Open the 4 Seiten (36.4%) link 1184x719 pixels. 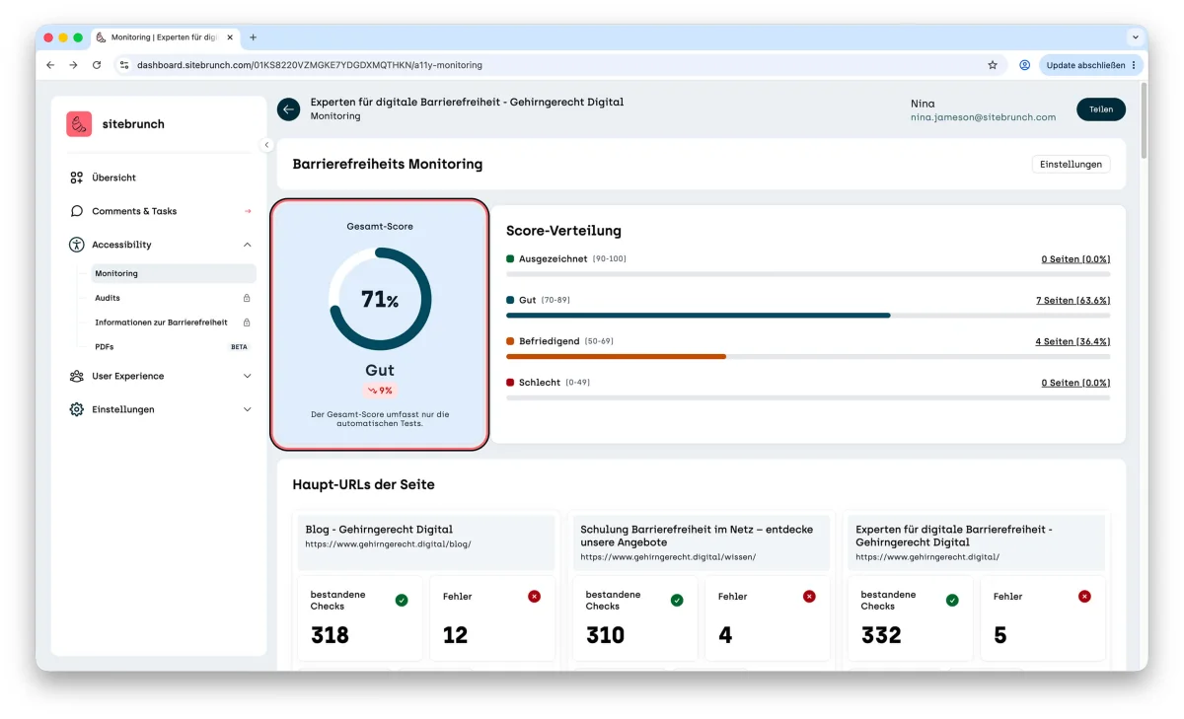click(1073, 342)
